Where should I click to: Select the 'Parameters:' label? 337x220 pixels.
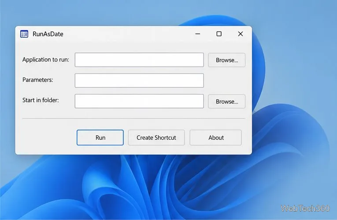[x=37, y=80]
